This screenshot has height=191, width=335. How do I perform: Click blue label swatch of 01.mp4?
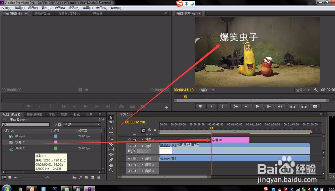55,136
